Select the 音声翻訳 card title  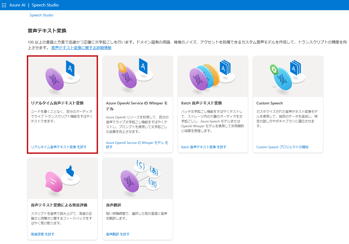pos(114,205)
